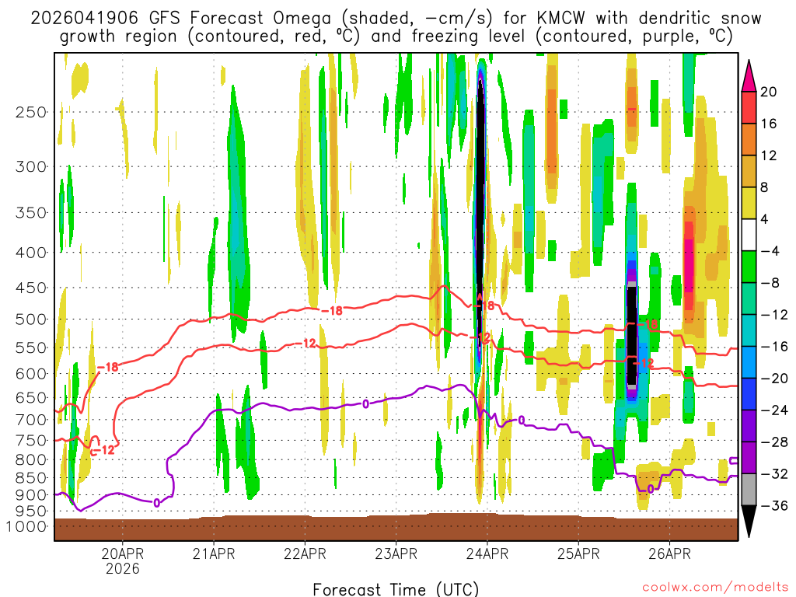
Task: Click the 750 pressure level label
Action: click(31, 441)
